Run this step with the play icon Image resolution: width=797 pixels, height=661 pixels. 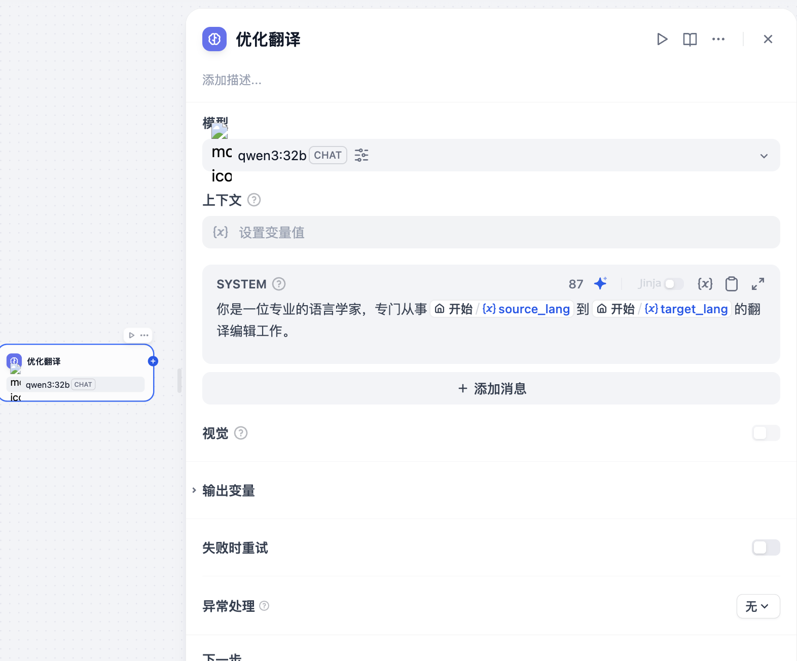662,39
